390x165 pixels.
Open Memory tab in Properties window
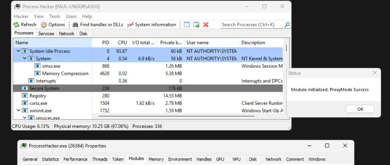(156, 159)
